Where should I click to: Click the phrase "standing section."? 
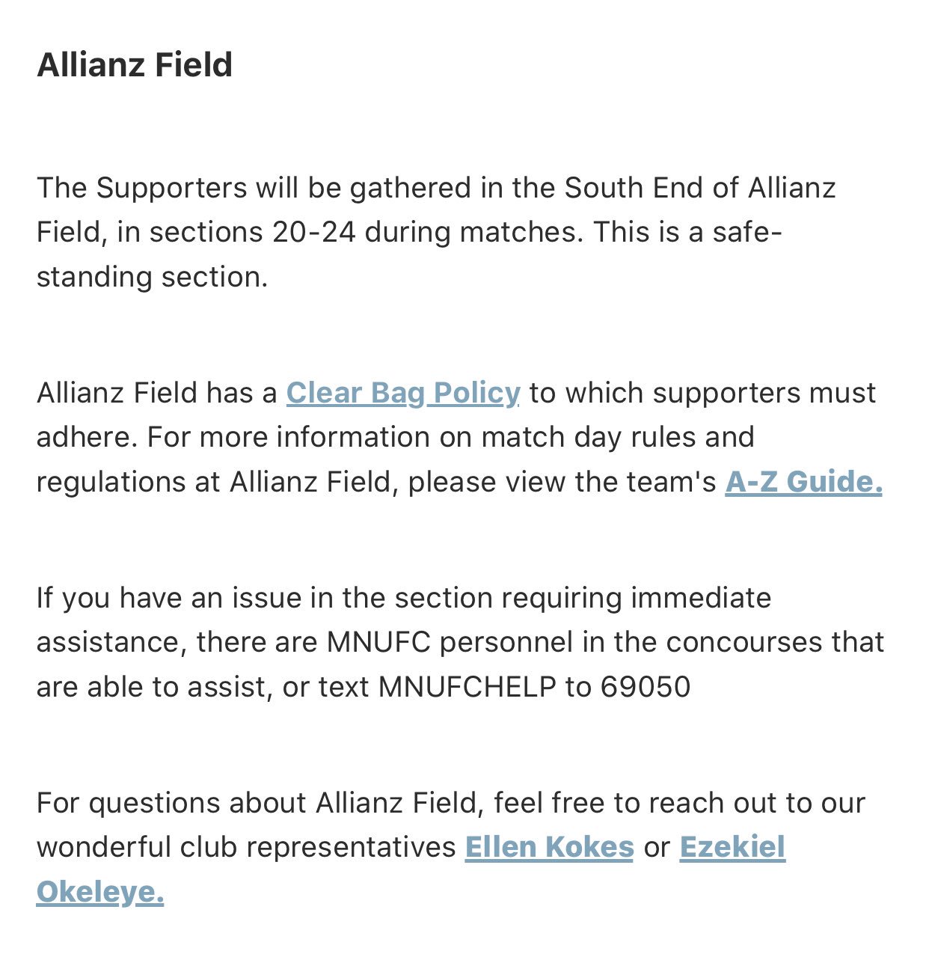coord(153,278)
